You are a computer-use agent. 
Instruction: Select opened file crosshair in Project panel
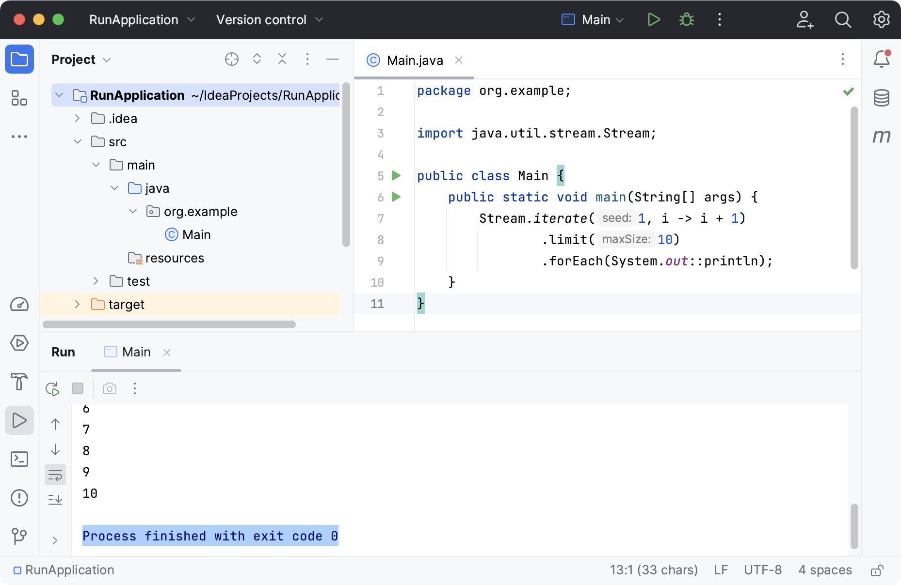click(232, 59)
